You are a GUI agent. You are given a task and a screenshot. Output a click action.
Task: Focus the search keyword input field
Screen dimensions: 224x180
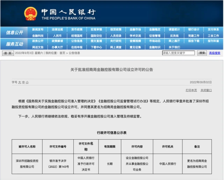tap(179, 53)
